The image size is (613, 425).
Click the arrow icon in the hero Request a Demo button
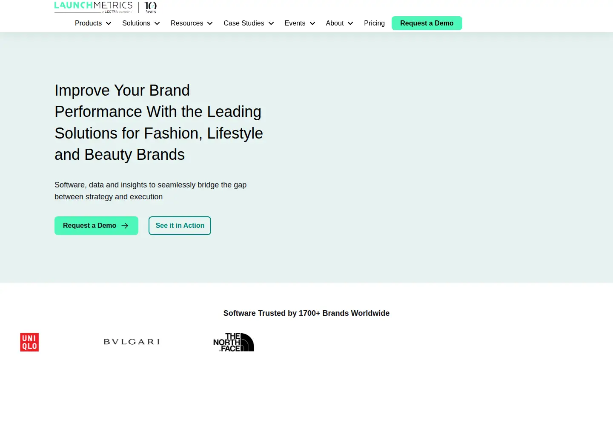tap(125, 226)
